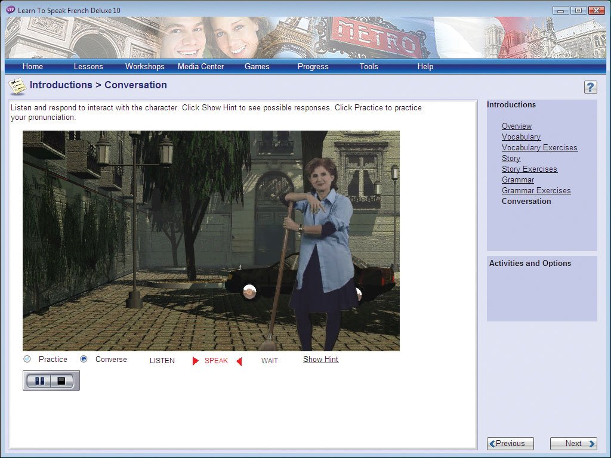Open the Tools menu
Image resolution: width=611 pixels, height=458 pixels.
pyautogui.click(x=369, y=66)
